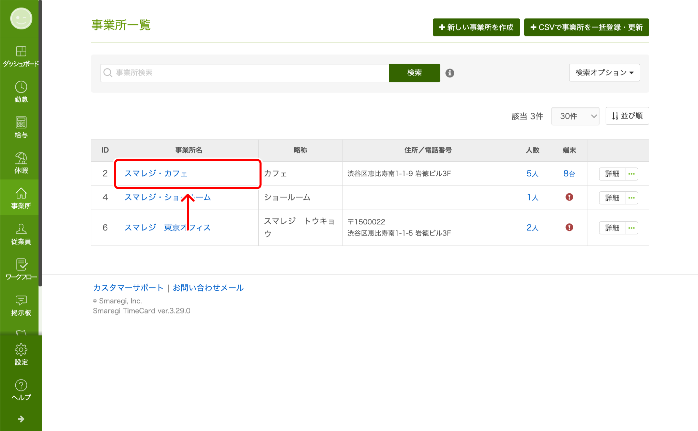Click the 1人 headcount link
Viewport: 698px width, 431px height.
(532, 197)
